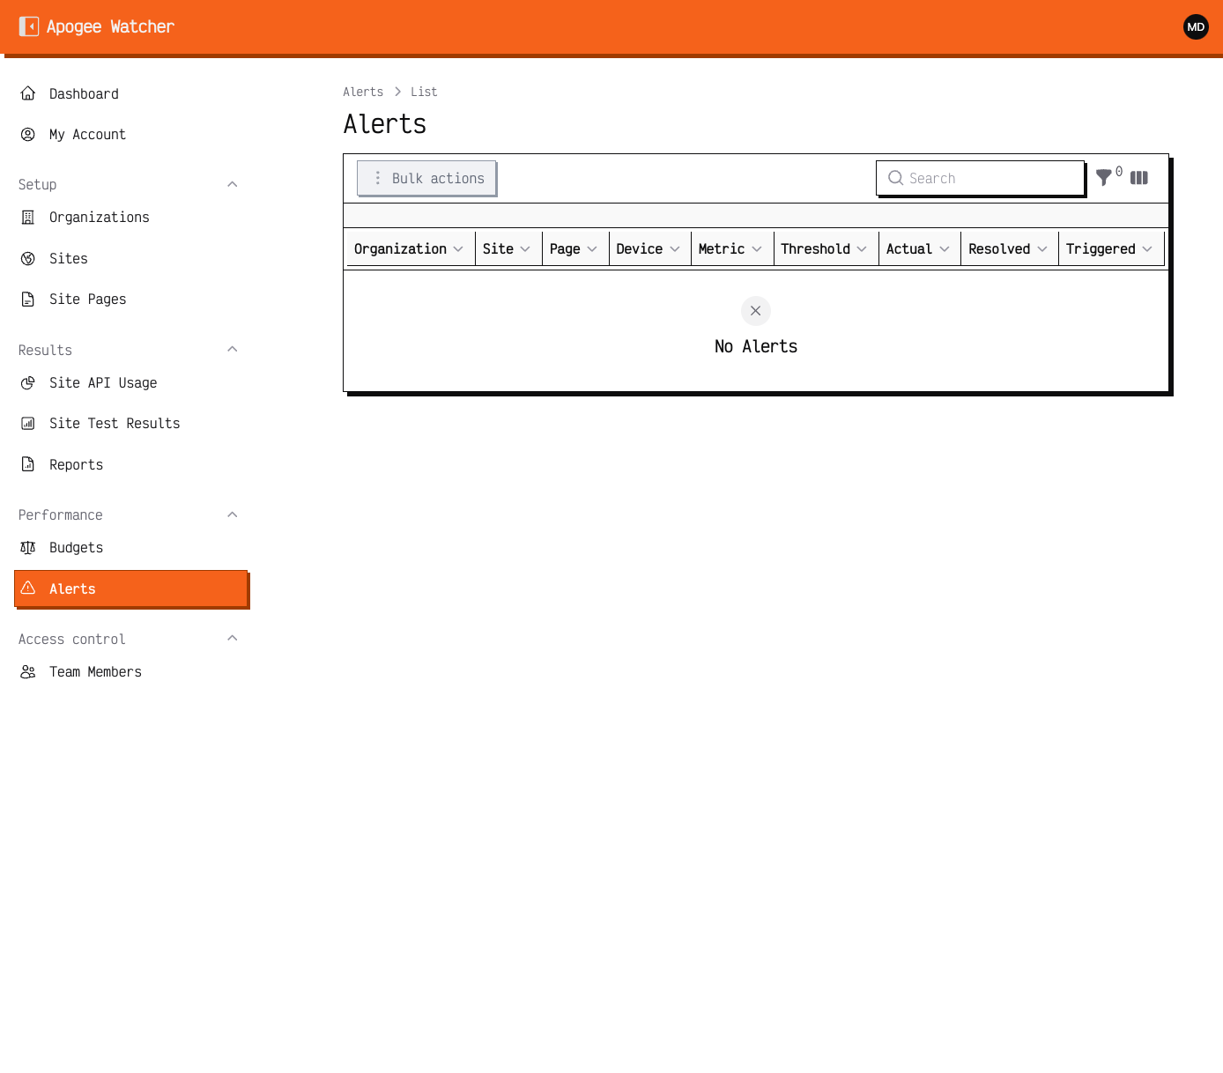
Task: Sort by the Resolved column header
Action: point(1008,248)
